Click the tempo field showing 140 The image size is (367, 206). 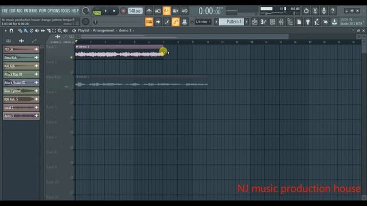pos(135,11)
